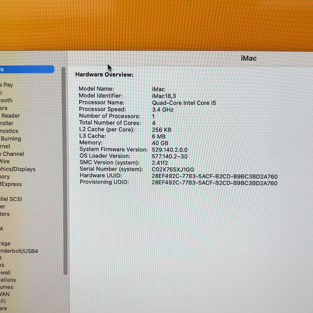Open Disc Burning in the sidebar
Image resolution: width=313 pixels, height=313 pixels.
pyautogui.click(x=10, y=139)
